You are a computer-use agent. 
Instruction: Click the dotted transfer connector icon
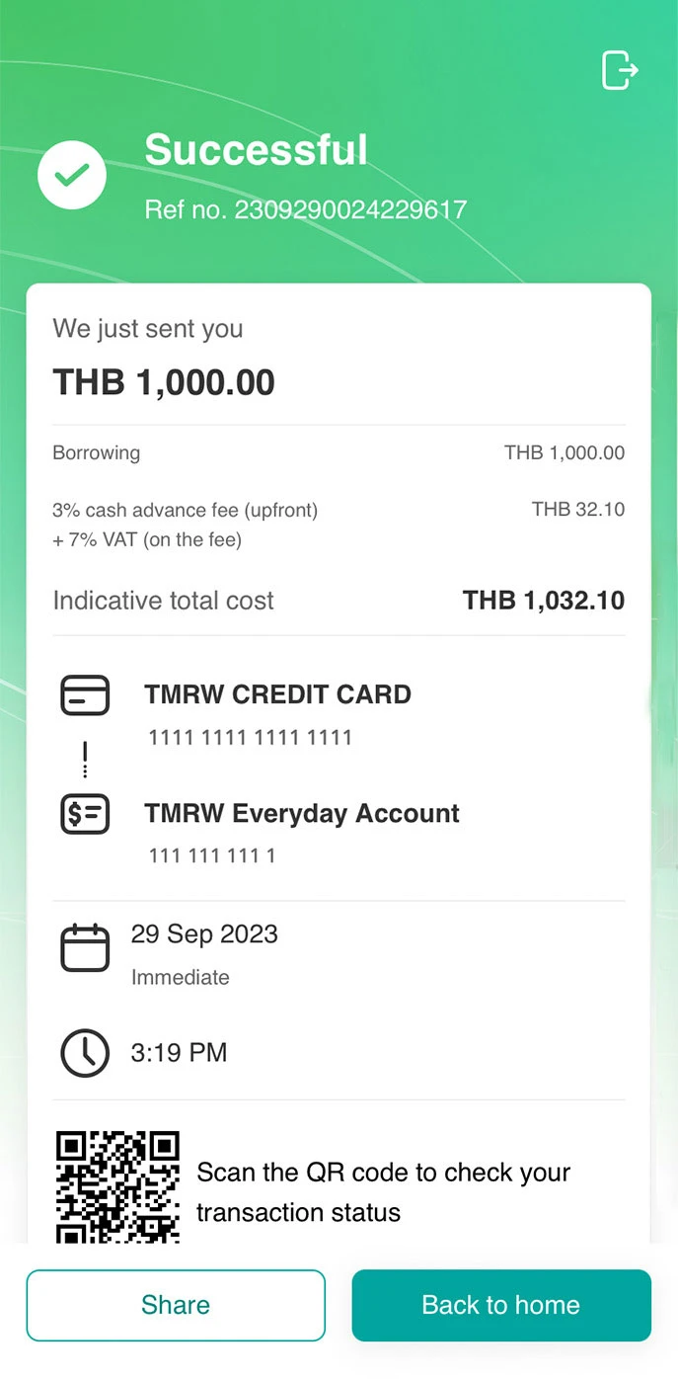point(85,757)
